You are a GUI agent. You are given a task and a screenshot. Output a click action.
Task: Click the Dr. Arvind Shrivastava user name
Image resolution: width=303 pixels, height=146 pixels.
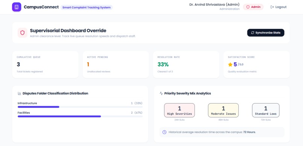pos(214,5)
